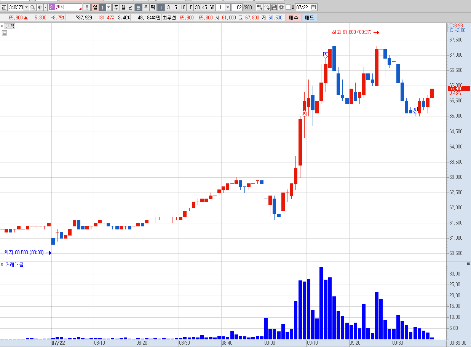471x347 pixels.
Task: Click the 매도 sell button
Action: [309, 18]
